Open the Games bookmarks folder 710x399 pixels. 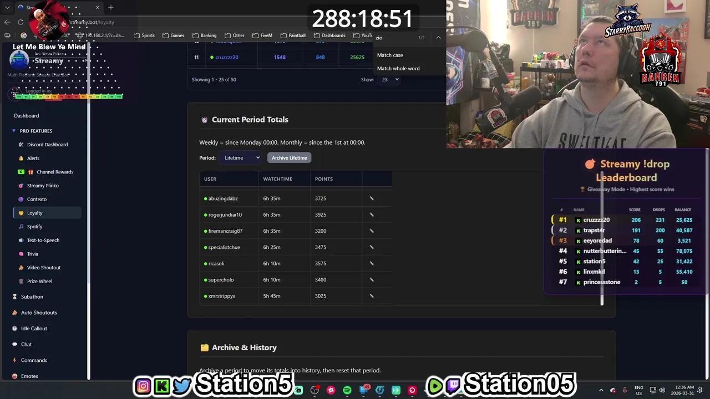click(174, 35)
